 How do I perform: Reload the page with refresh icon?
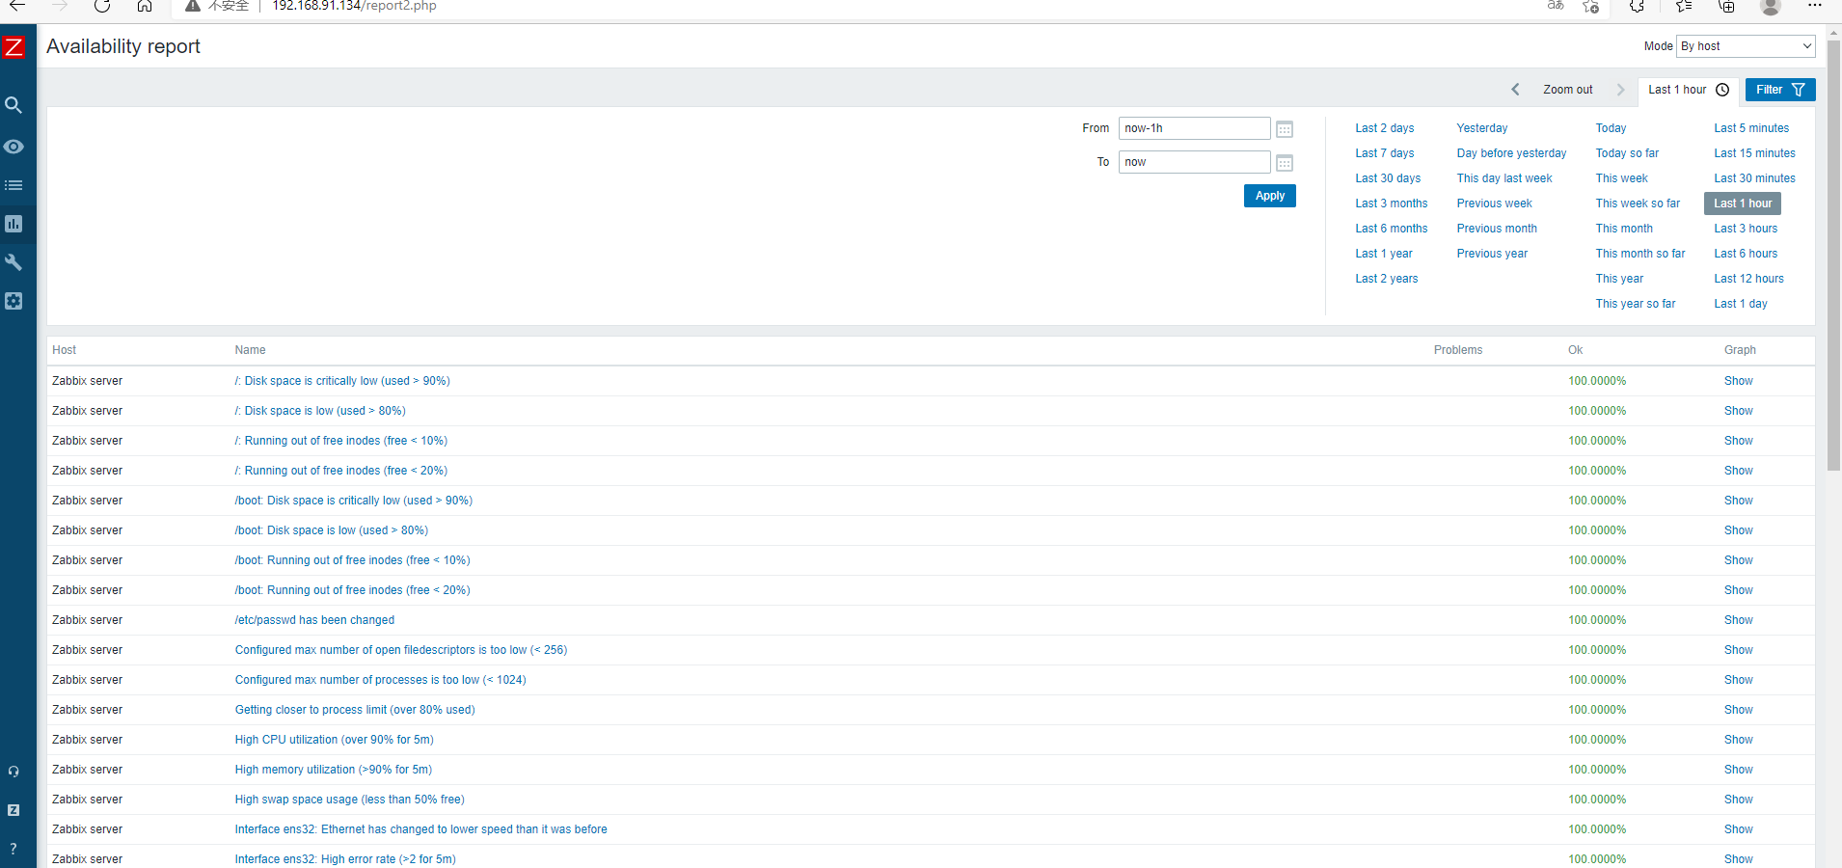click(x=102, y=6)
